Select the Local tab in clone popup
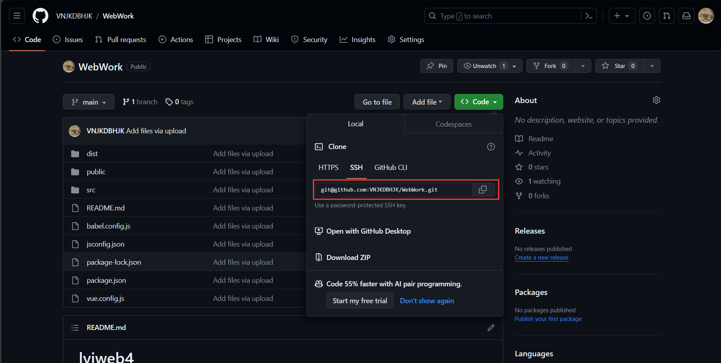The height and width of the screenshot is (363, 721). click(x=355, y=124)
